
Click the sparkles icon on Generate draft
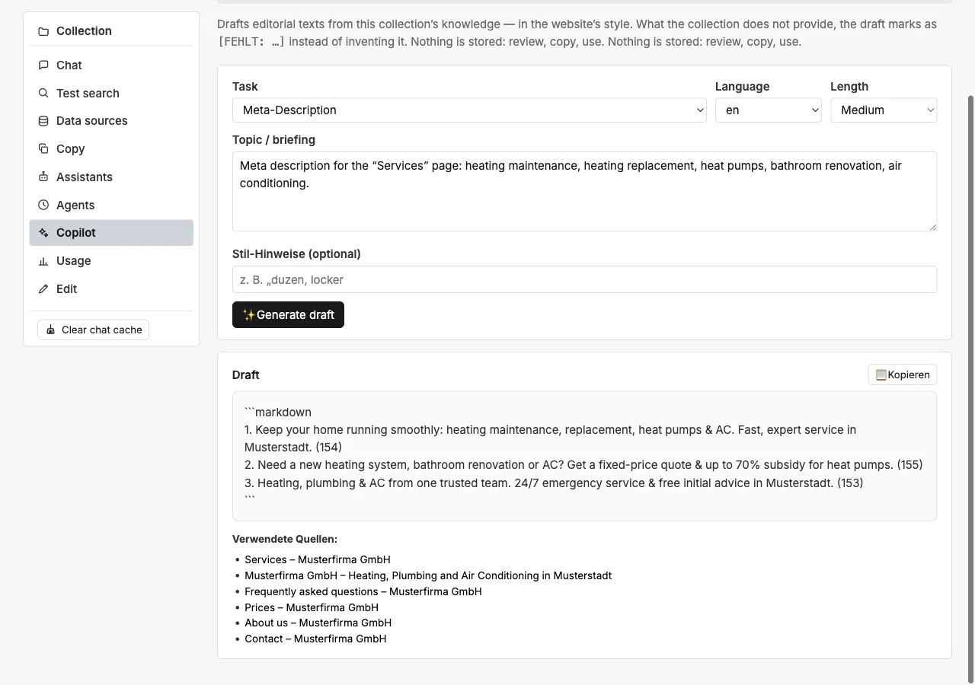(x=248, y=315)
